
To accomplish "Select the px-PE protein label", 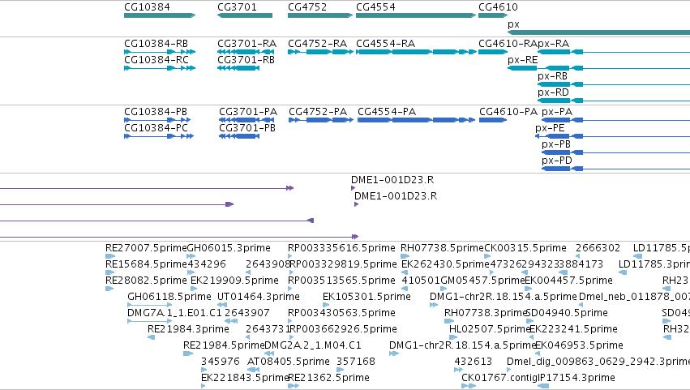I will [x=550, y=128].
